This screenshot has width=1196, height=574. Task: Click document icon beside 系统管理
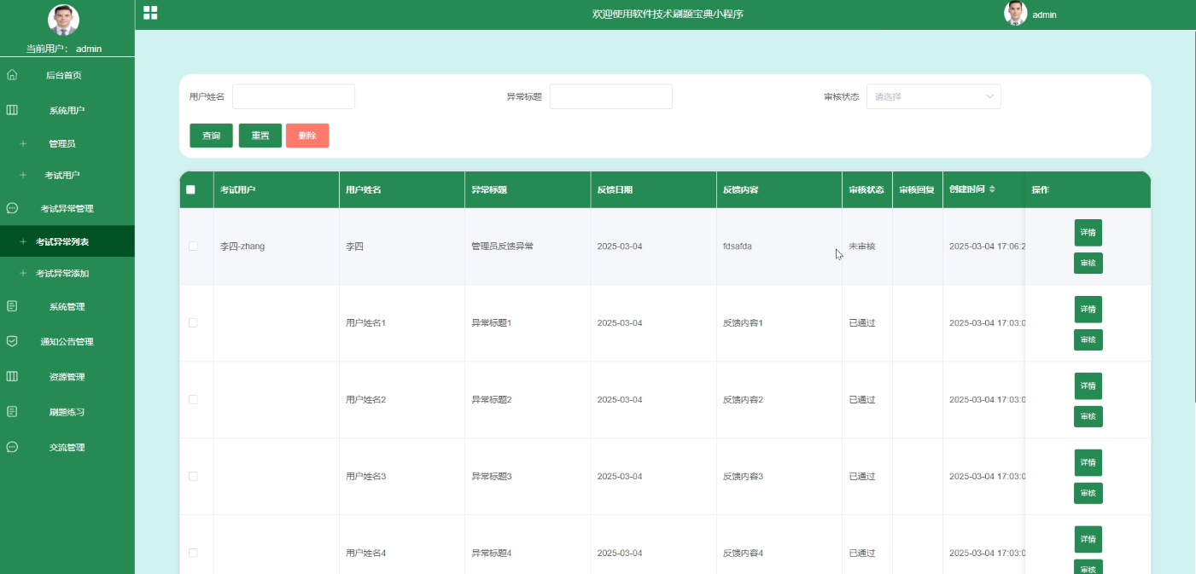coord(12,306)
